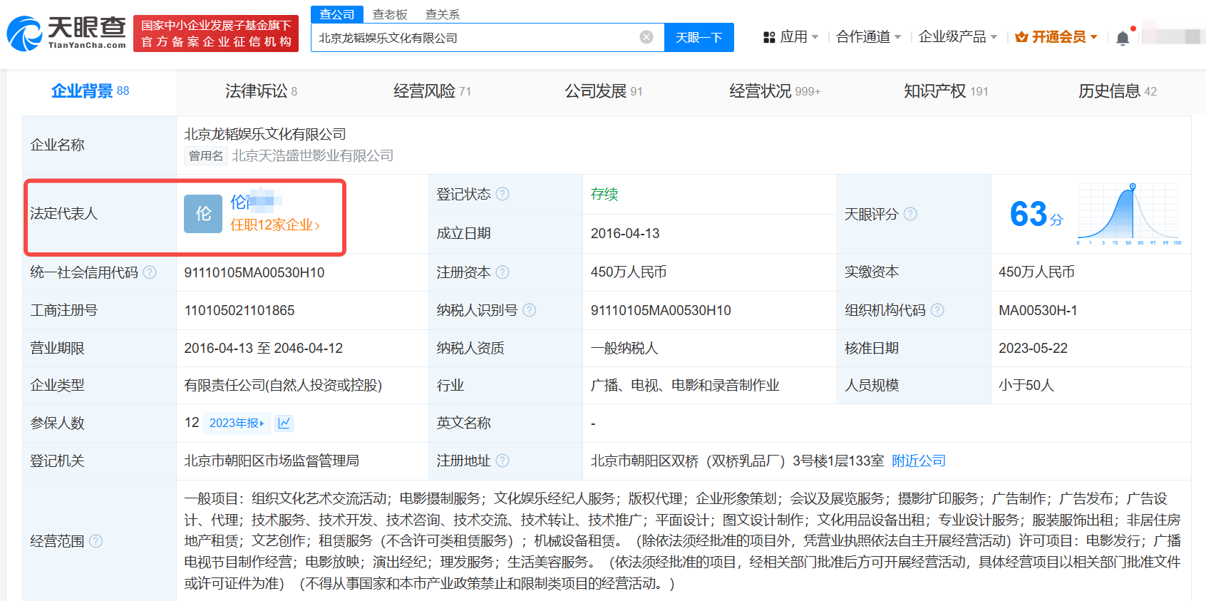Click the former name 北京天浩盛世影业有限公司
1206x601 pixels.
click(312, 155)
